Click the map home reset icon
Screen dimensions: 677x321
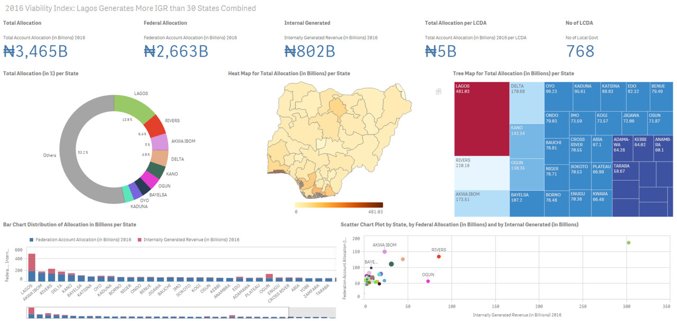tap(438, 91)
